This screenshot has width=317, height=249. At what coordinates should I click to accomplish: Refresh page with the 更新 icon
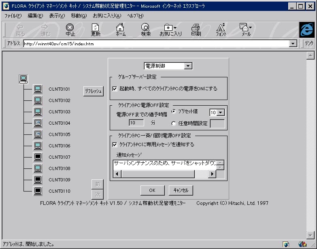click(96, 30)
